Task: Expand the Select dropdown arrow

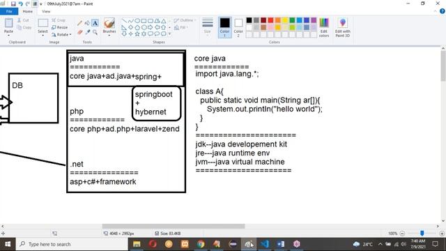Action: click(43, 36)
